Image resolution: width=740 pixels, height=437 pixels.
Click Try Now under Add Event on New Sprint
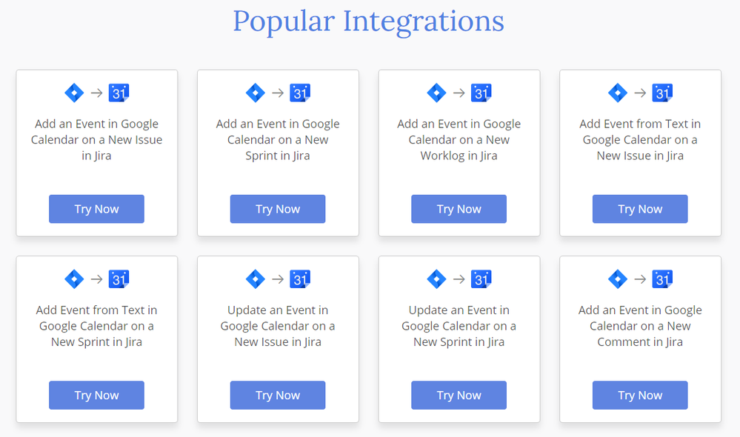pos(277,209)
